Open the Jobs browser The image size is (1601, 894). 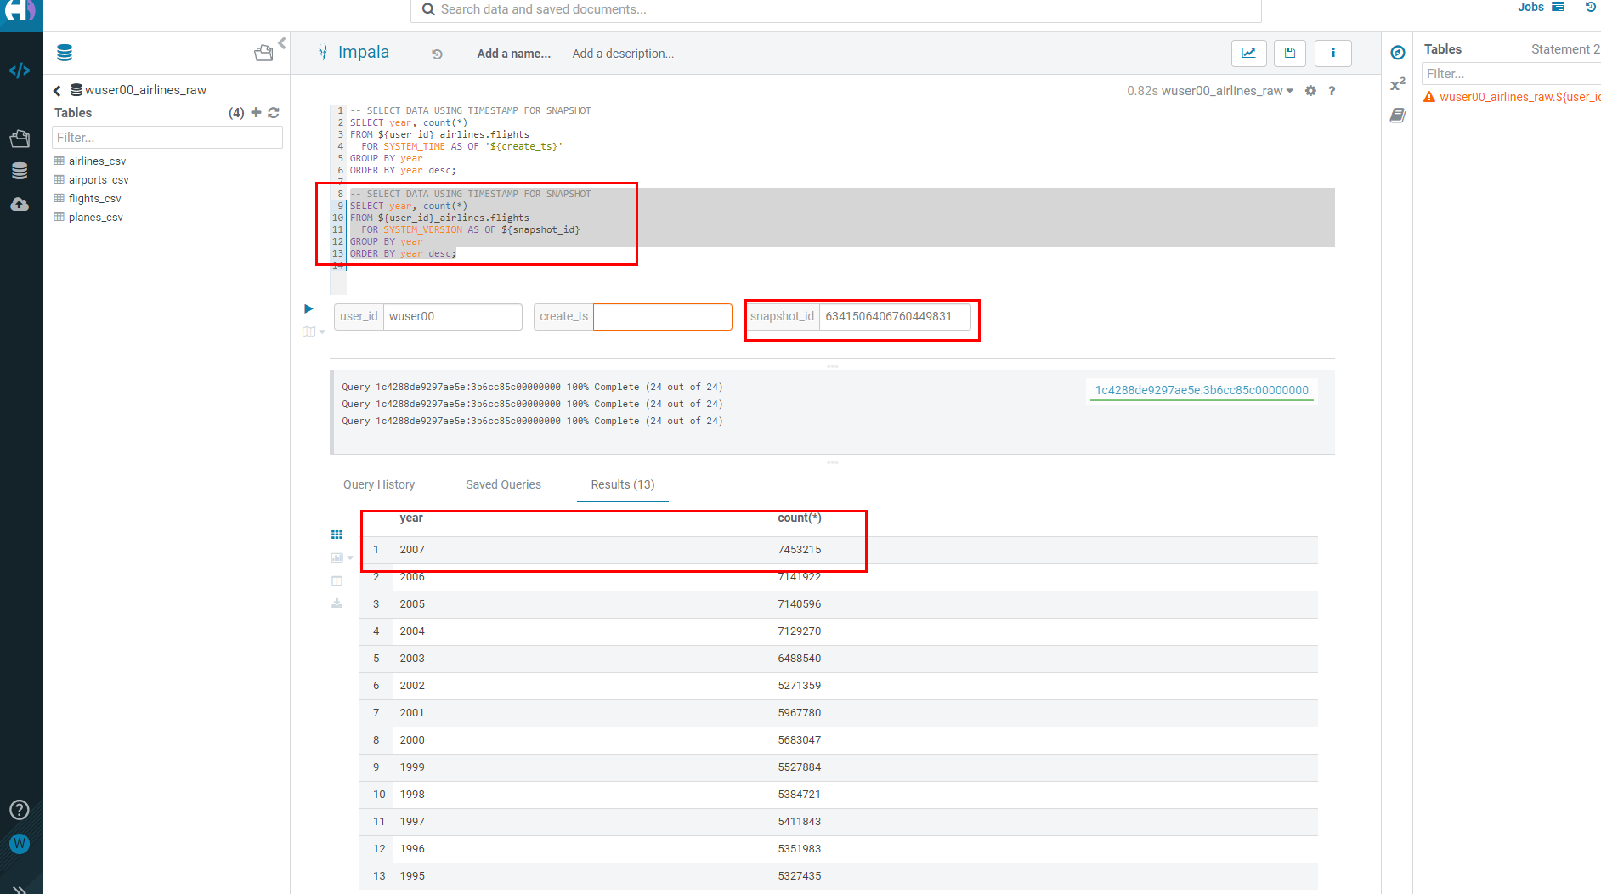click(x=1541, y=7)
